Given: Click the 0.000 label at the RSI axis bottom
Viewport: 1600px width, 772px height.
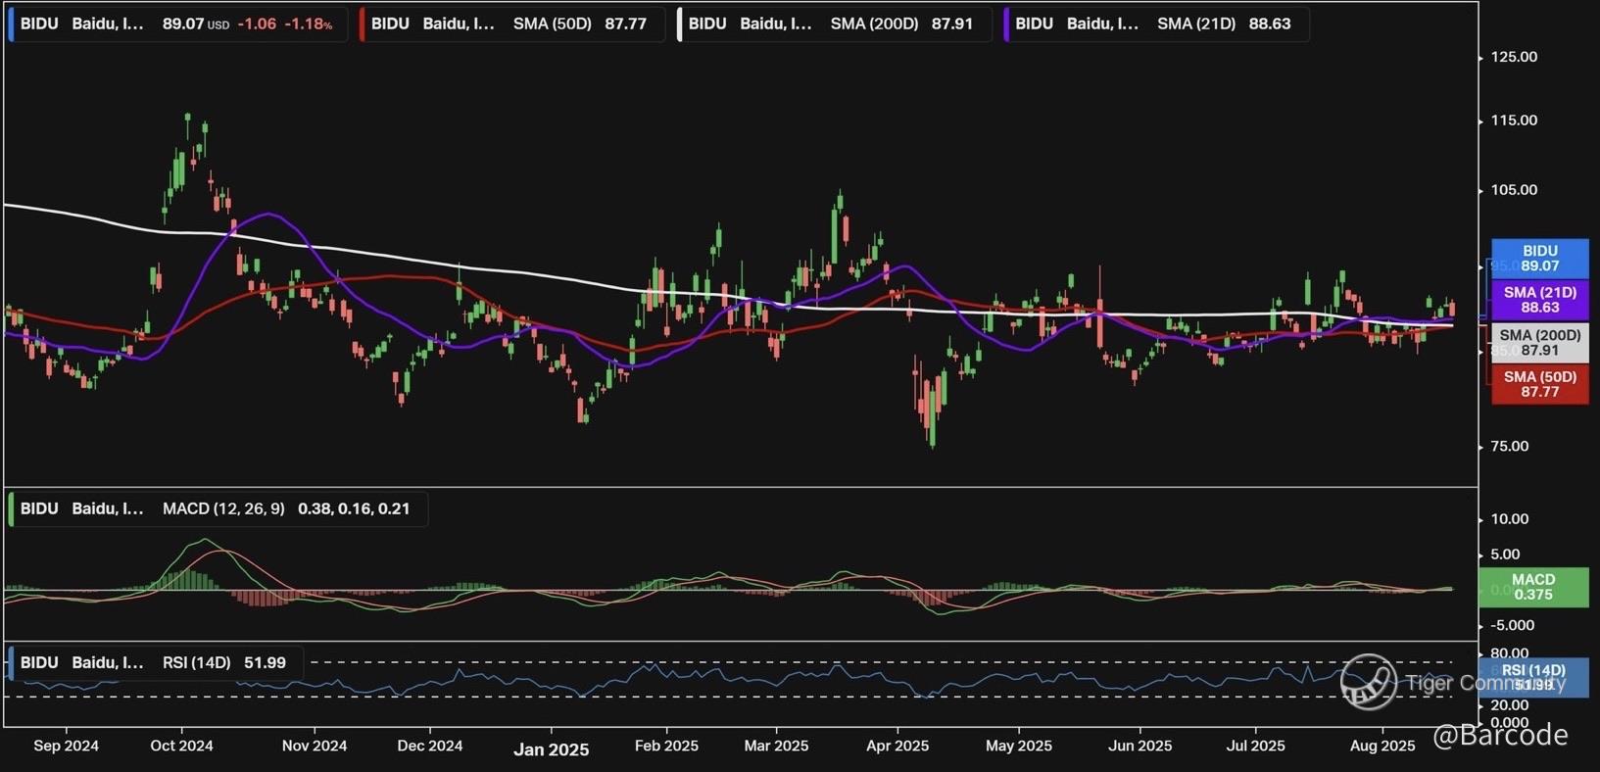Looking at the screenshot, I should pos(1509,722).
